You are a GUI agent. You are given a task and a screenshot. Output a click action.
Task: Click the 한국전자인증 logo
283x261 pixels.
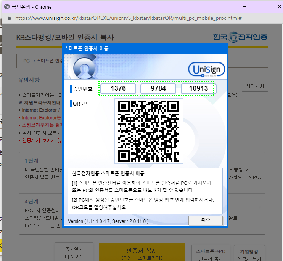click(240, 37)
